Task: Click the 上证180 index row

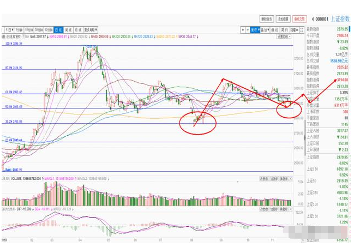Action: coord(327,169)
